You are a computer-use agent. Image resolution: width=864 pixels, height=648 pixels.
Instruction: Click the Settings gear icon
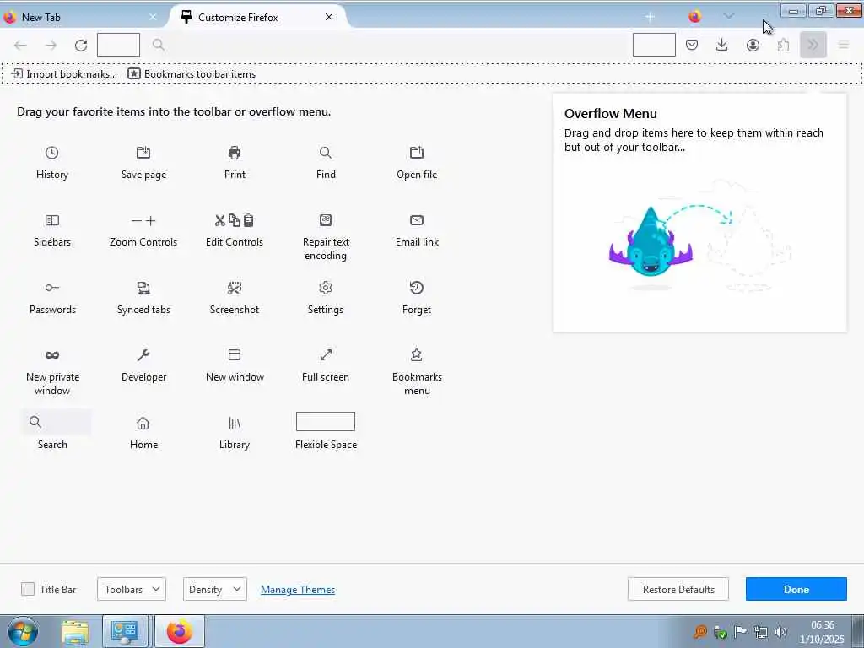[326, 288]
